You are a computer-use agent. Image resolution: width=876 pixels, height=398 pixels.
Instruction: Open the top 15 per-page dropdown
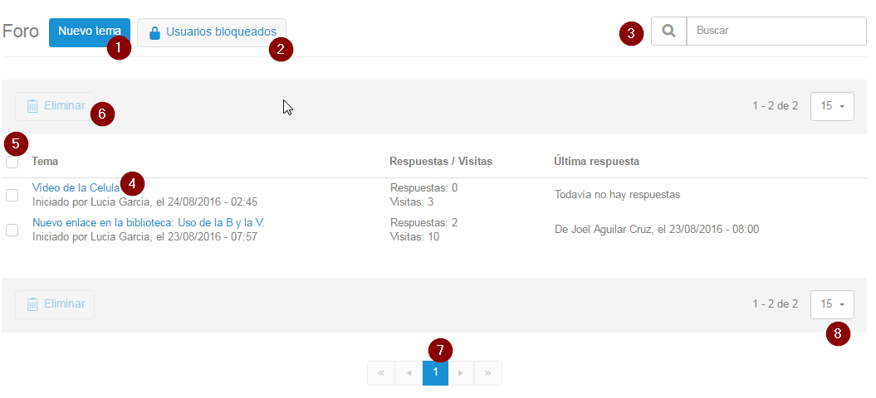831,106
